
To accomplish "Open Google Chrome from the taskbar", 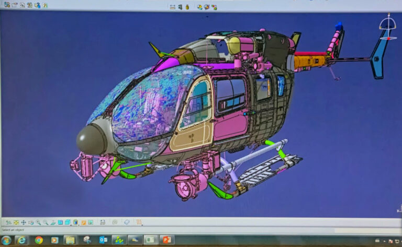I will 39,240.
